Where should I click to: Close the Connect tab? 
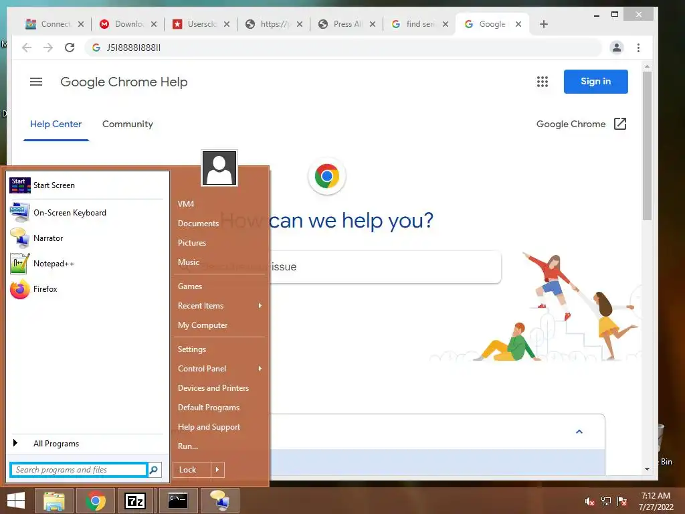tap(81, 24)
